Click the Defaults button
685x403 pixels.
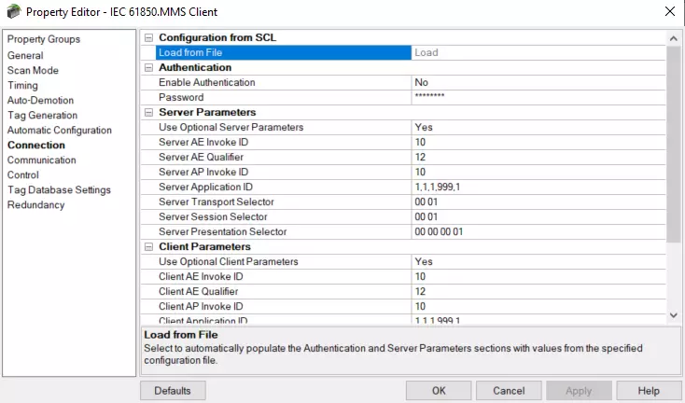pyautogui.click(x=173, y=390)
